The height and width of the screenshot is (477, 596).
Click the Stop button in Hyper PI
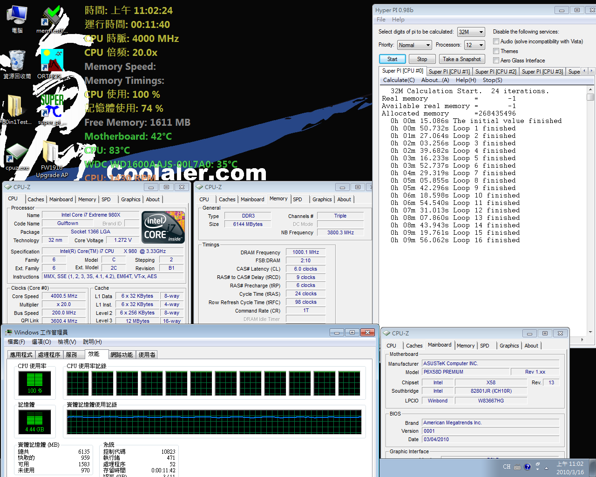pyautogui.click(x=422, y=59)
